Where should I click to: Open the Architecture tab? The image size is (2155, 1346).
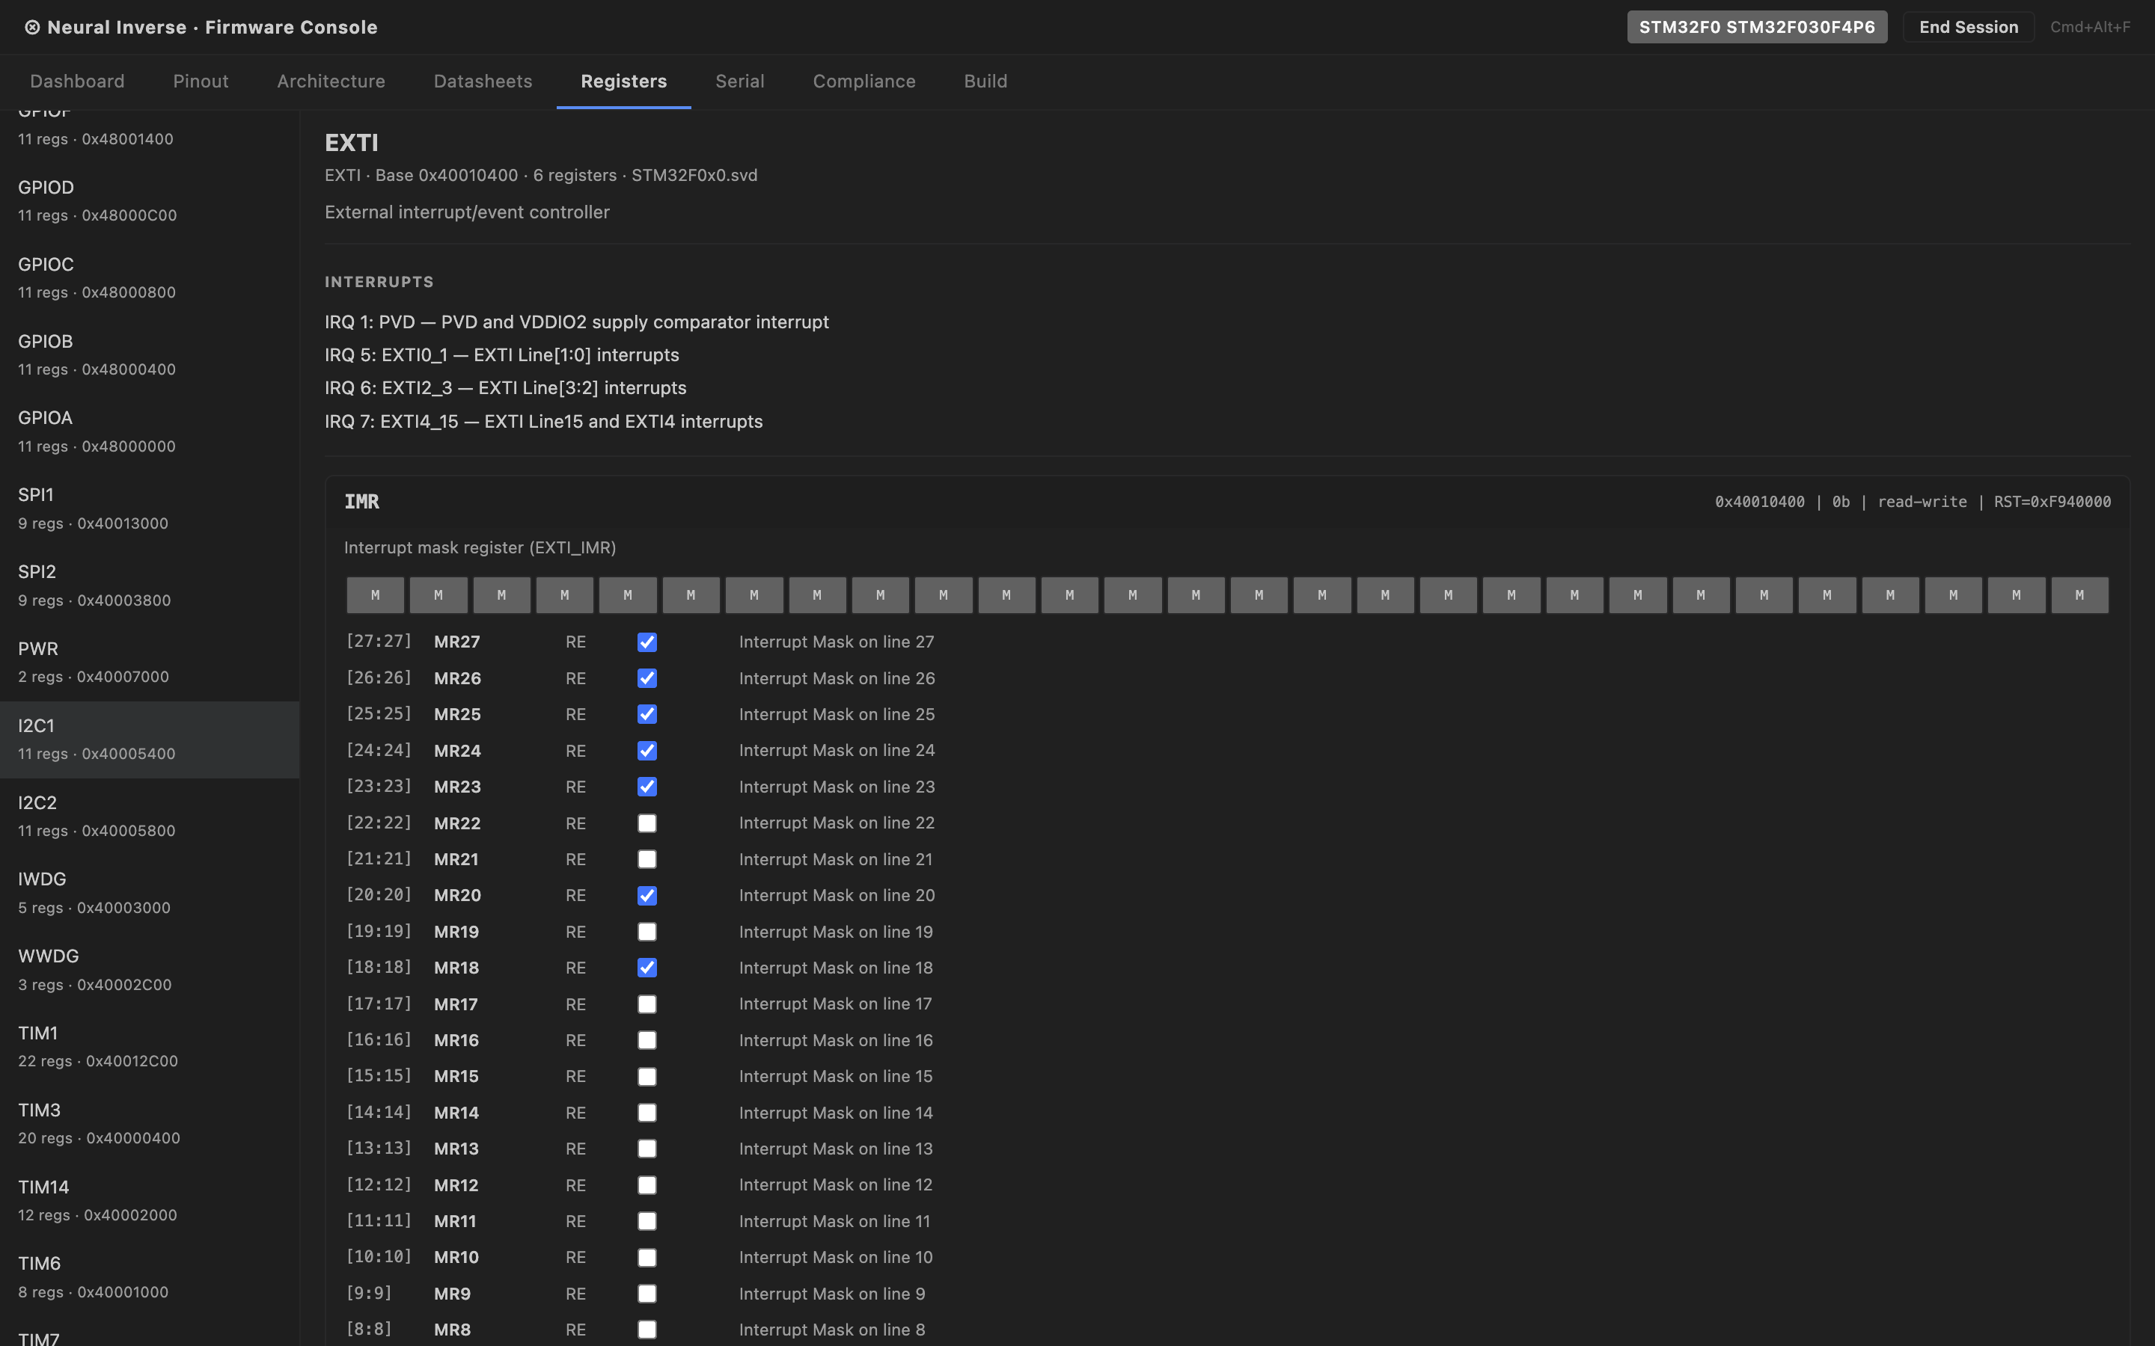(x=331, y=81)
